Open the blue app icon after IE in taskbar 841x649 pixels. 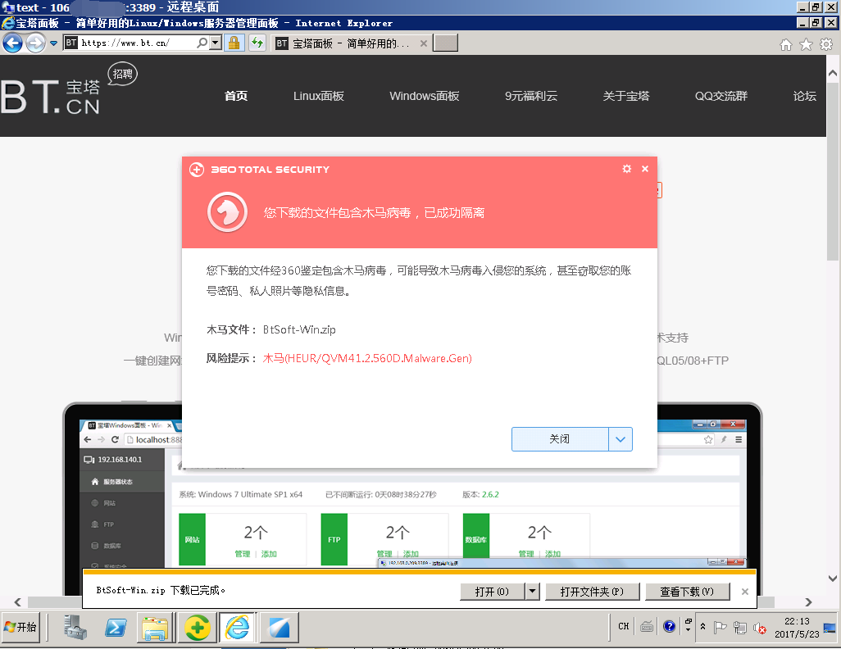pos(279,627)
